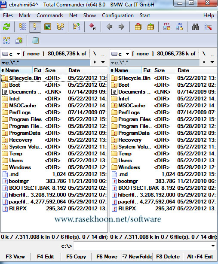
Task: Open the Configuration menu
Action: pyautogui.click(x=118, y=15)
